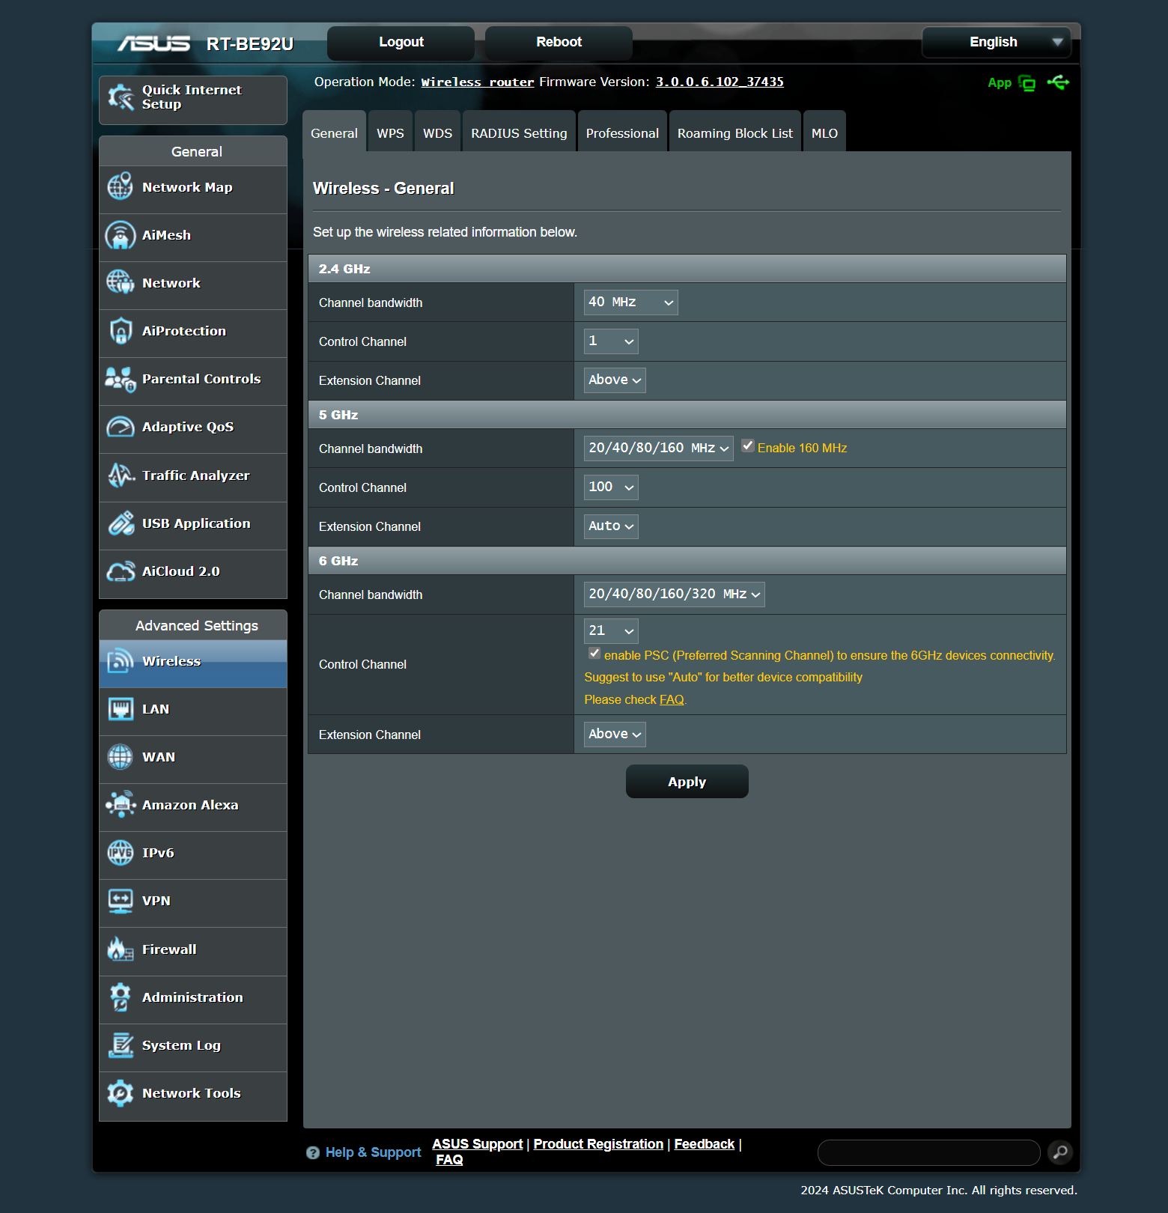Click the firmware version 3.0.0.6.102_37435 link

[720, 82]
